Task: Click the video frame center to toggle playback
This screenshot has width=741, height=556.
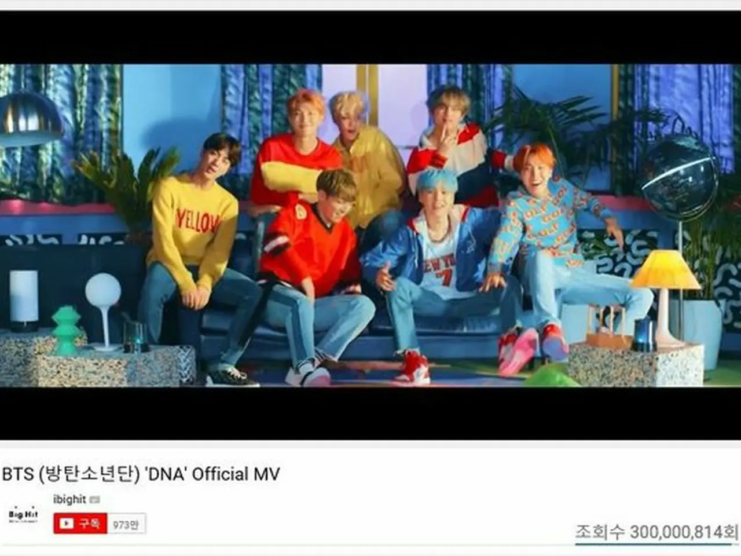Action: point(370,225)
